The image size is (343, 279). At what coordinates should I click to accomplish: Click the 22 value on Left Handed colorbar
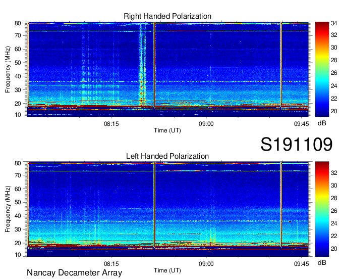tap(334, 236)
